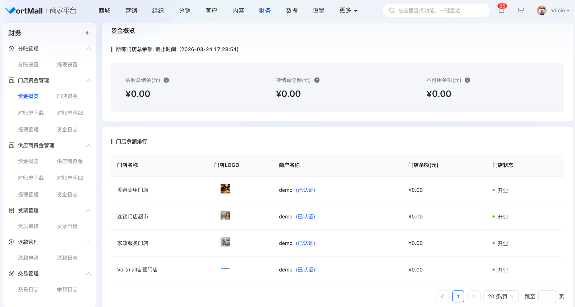Switch to the 营销 menu
Screen dimensions: 575x307
(131, 11)
